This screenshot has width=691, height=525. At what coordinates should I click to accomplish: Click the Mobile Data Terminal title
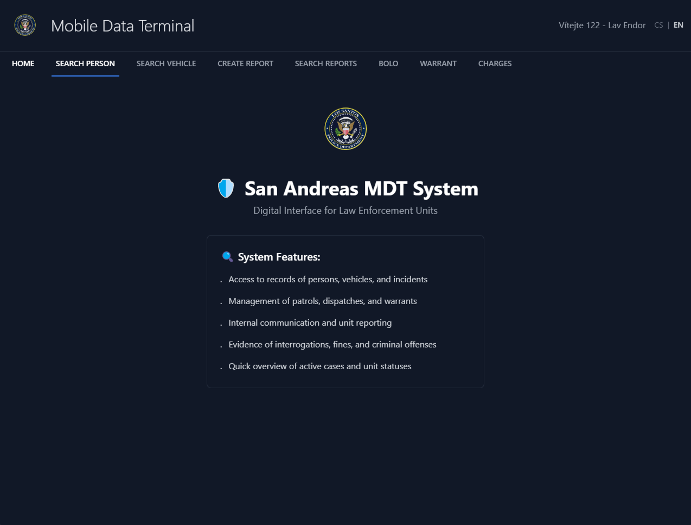pos(123,26)
